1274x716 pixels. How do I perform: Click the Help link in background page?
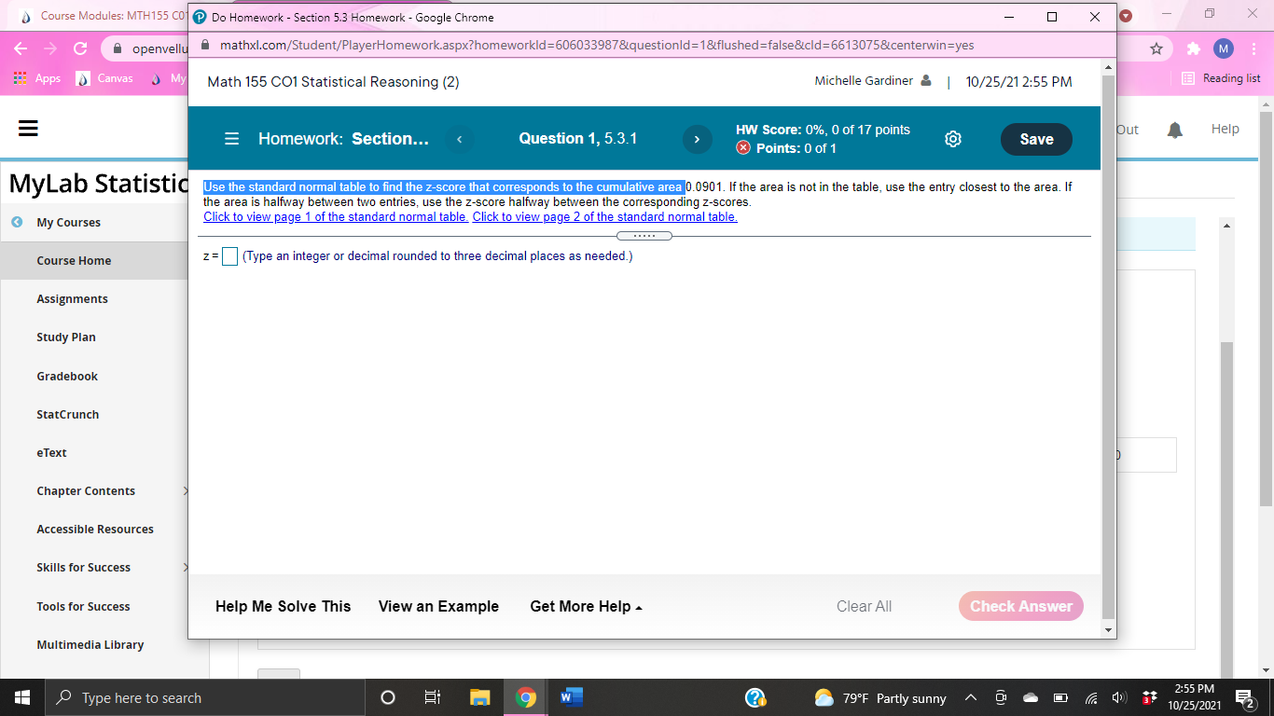coord(1225,129)
